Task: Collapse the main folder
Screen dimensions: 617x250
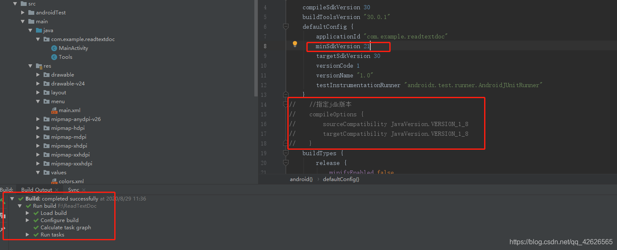Action: click(23, 22)
